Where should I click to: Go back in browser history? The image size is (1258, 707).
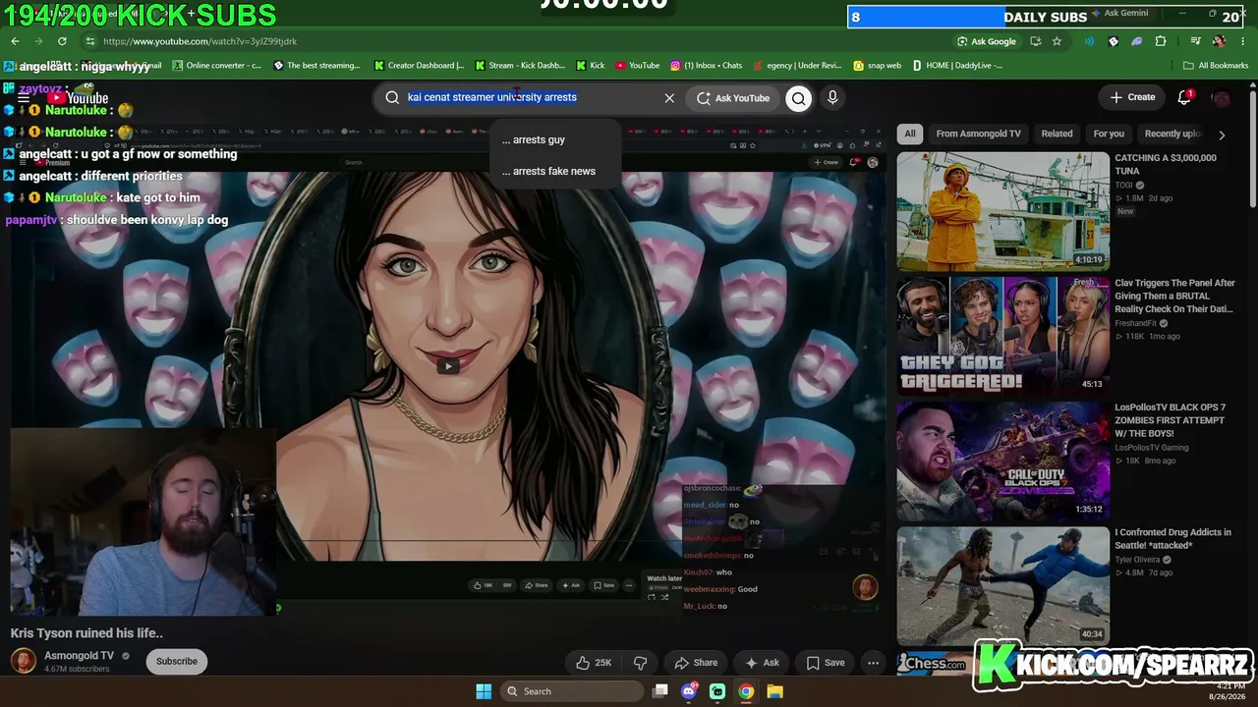[15, 41]
